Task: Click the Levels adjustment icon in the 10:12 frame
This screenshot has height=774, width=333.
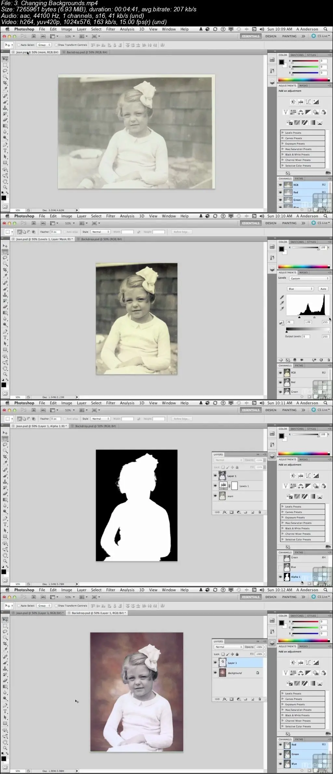Action: pyautogui.click(x=300, y=662)
